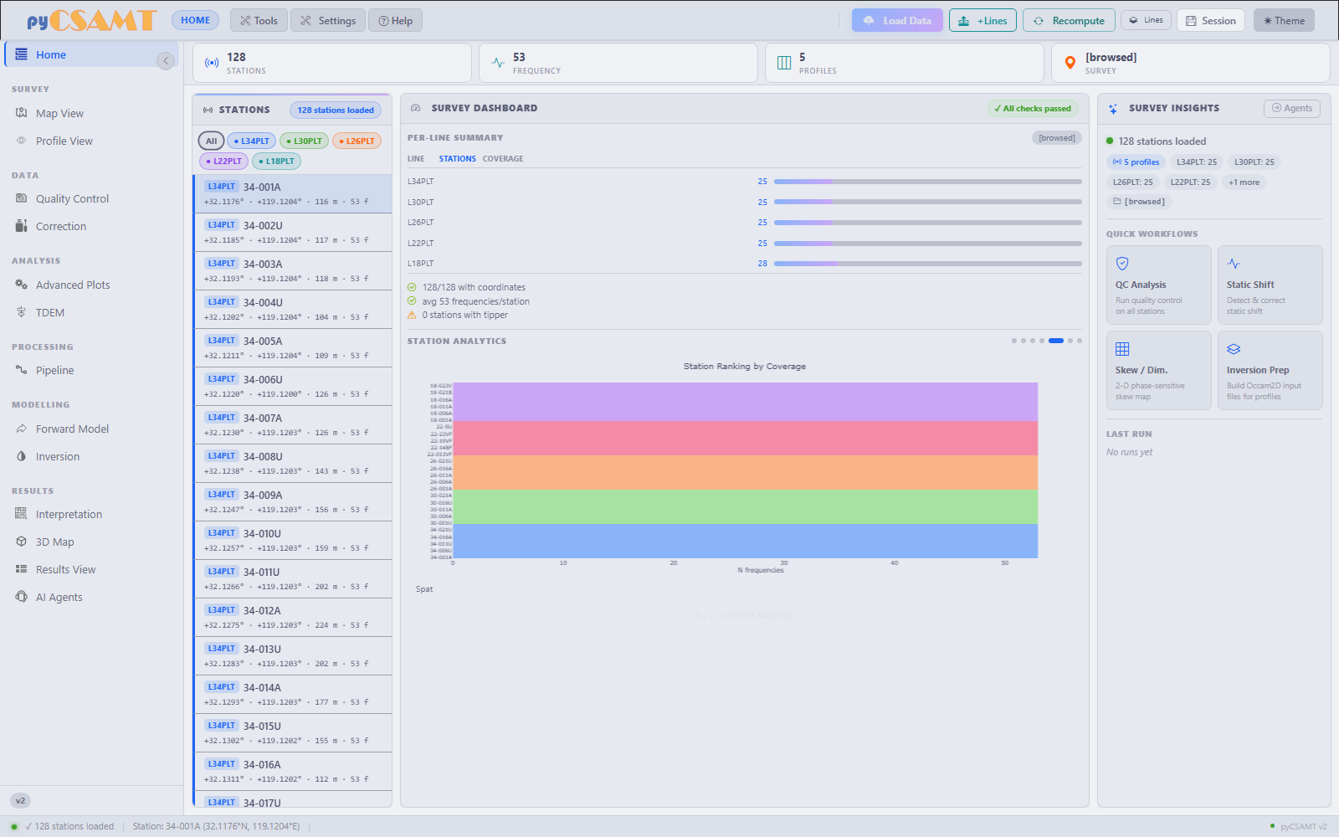The width and height of the screenshot is (1339, 837).
Task: Click the +Lines button
Action: point(983,20)
